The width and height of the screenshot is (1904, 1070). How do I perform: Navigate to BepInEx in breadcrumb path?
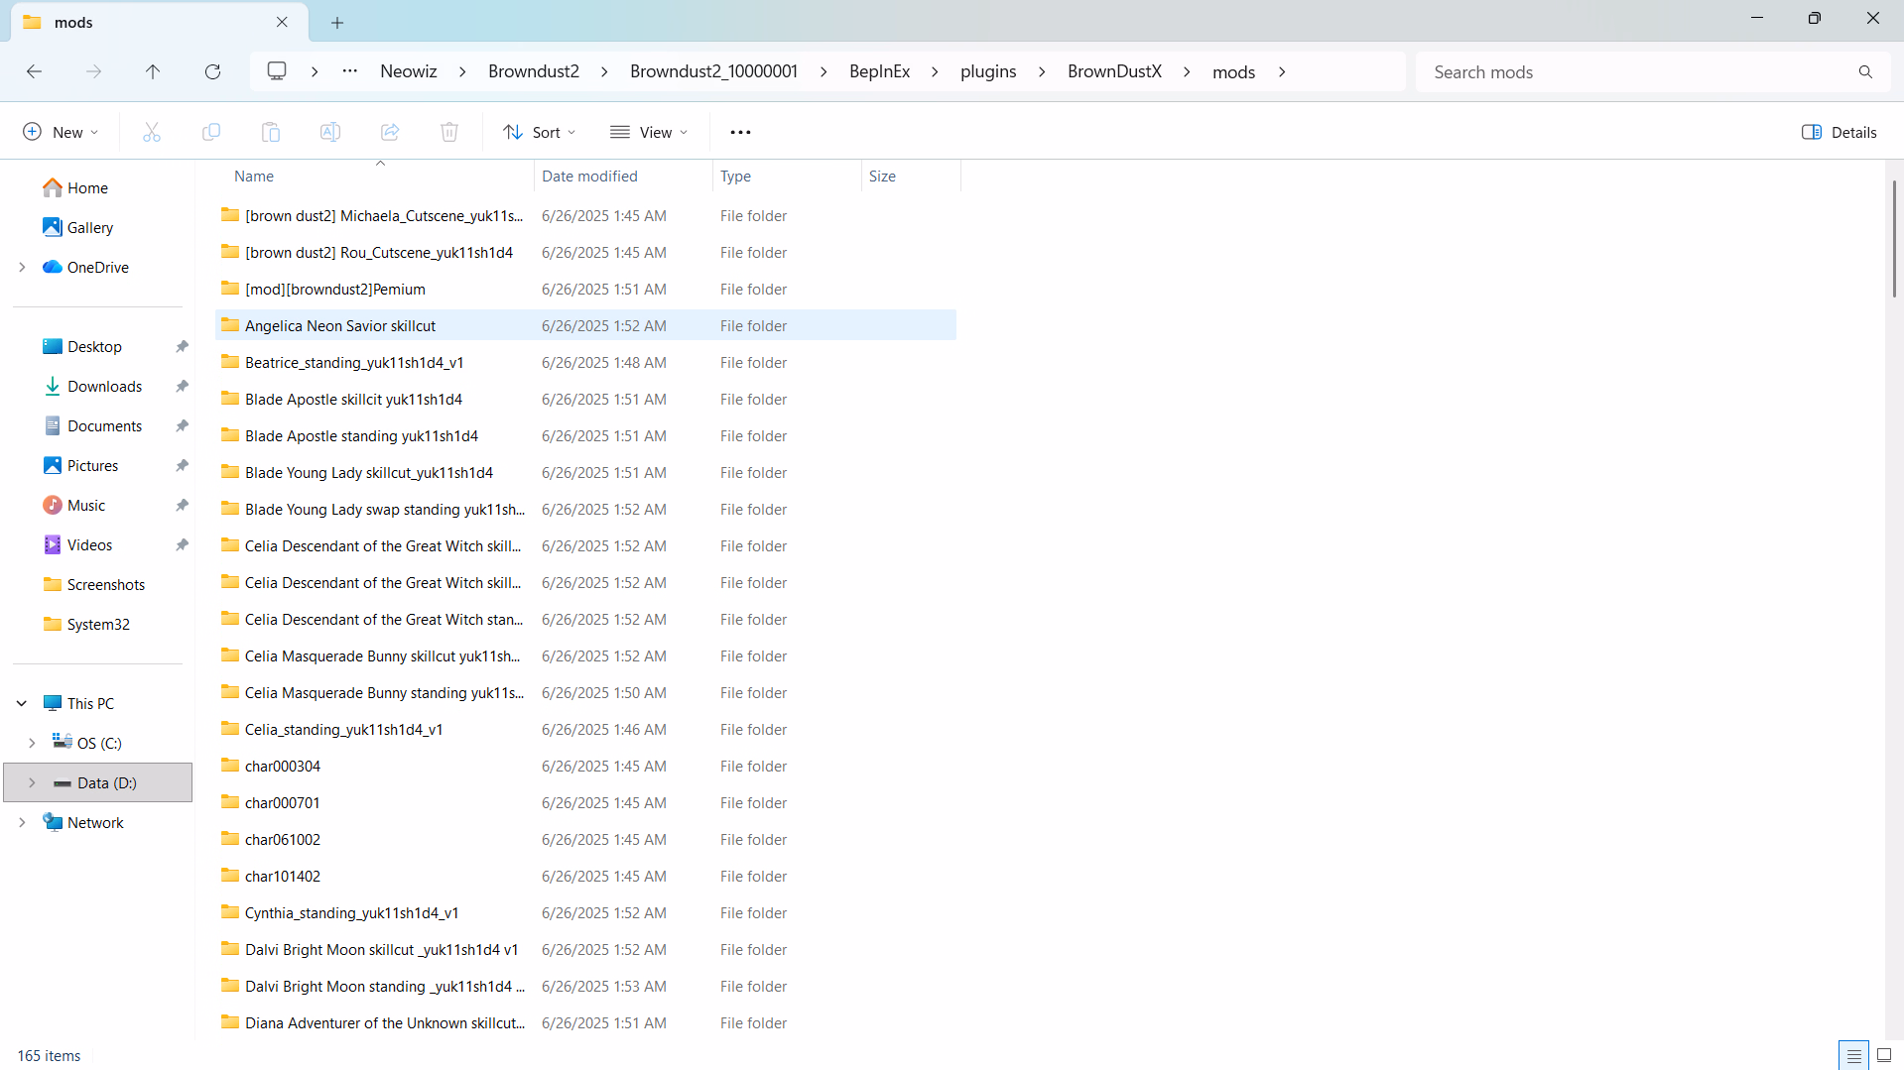click(x=879, y=71)
